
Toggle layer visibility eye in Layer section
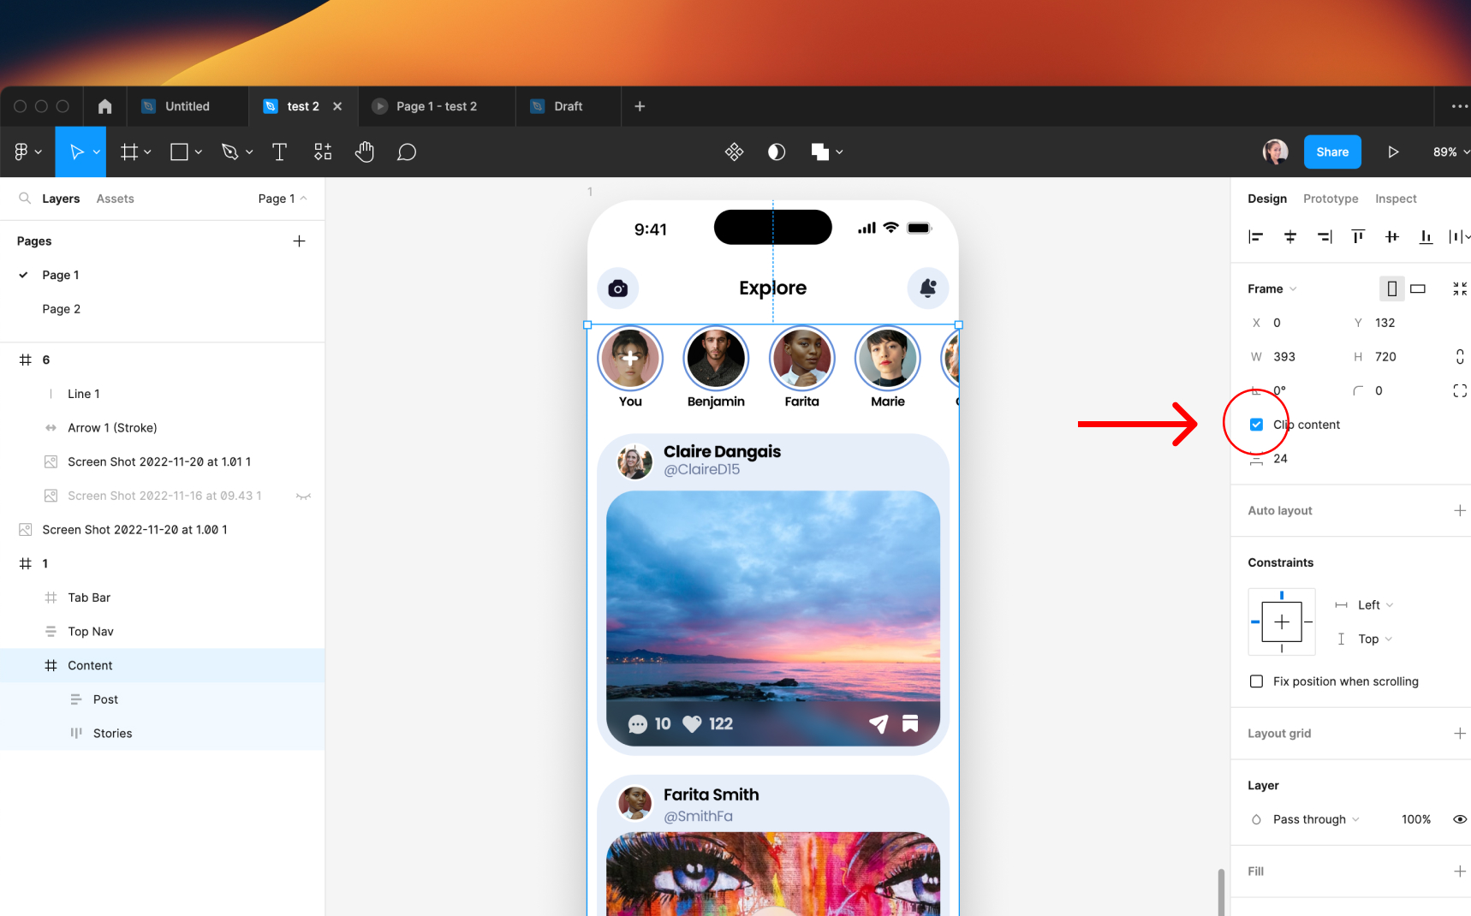pyautogui.click(x=1460, y=819)
